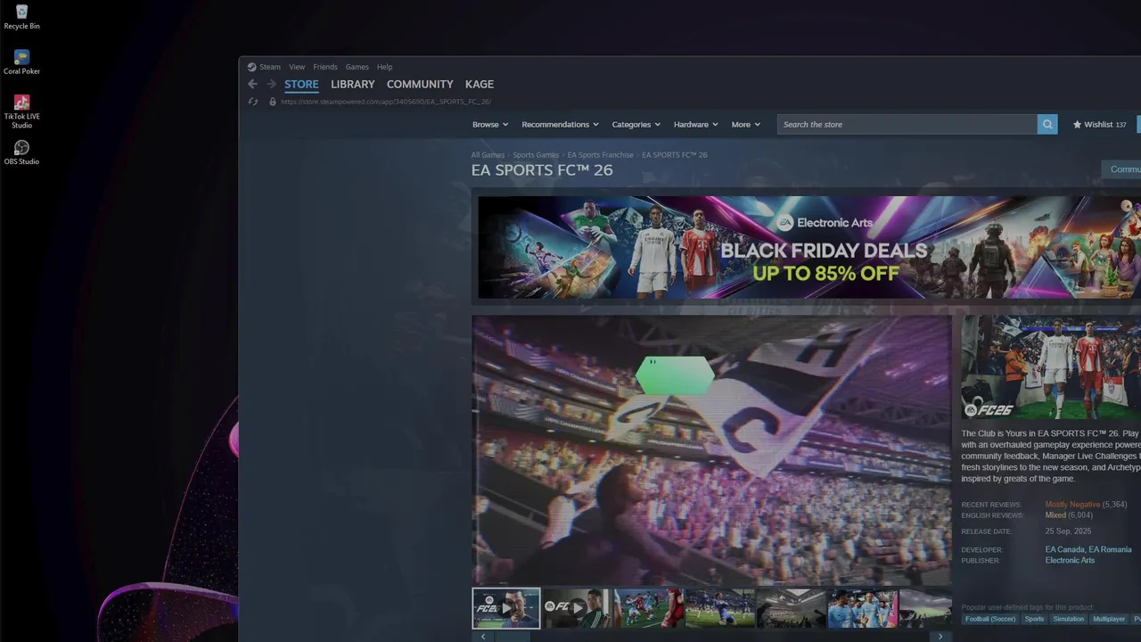Click the Black Friday Deals banner
Viewport: 1141px width, 642px height.
[809, 248]
